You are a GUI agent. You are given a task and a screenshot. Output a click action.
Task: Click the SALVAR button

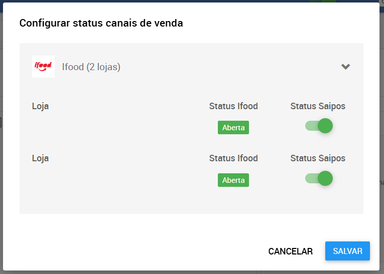[x=347, y=251]
